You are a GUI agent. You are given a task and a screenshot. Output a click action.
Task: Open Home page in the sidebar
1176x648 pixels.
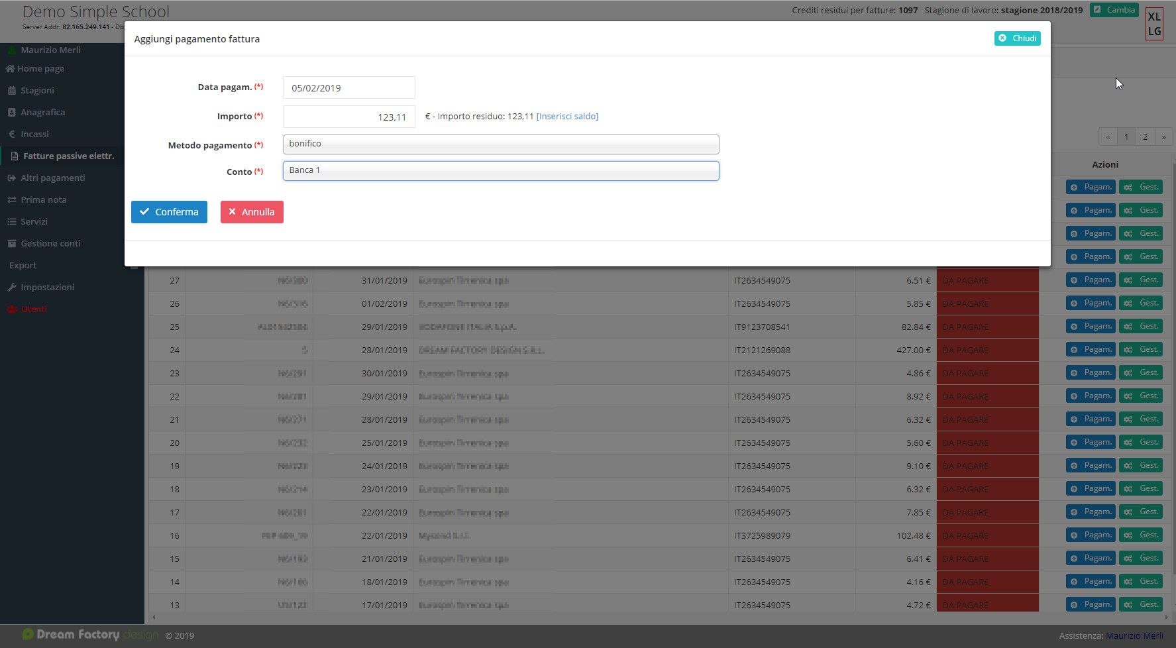(x=40, y=68)
